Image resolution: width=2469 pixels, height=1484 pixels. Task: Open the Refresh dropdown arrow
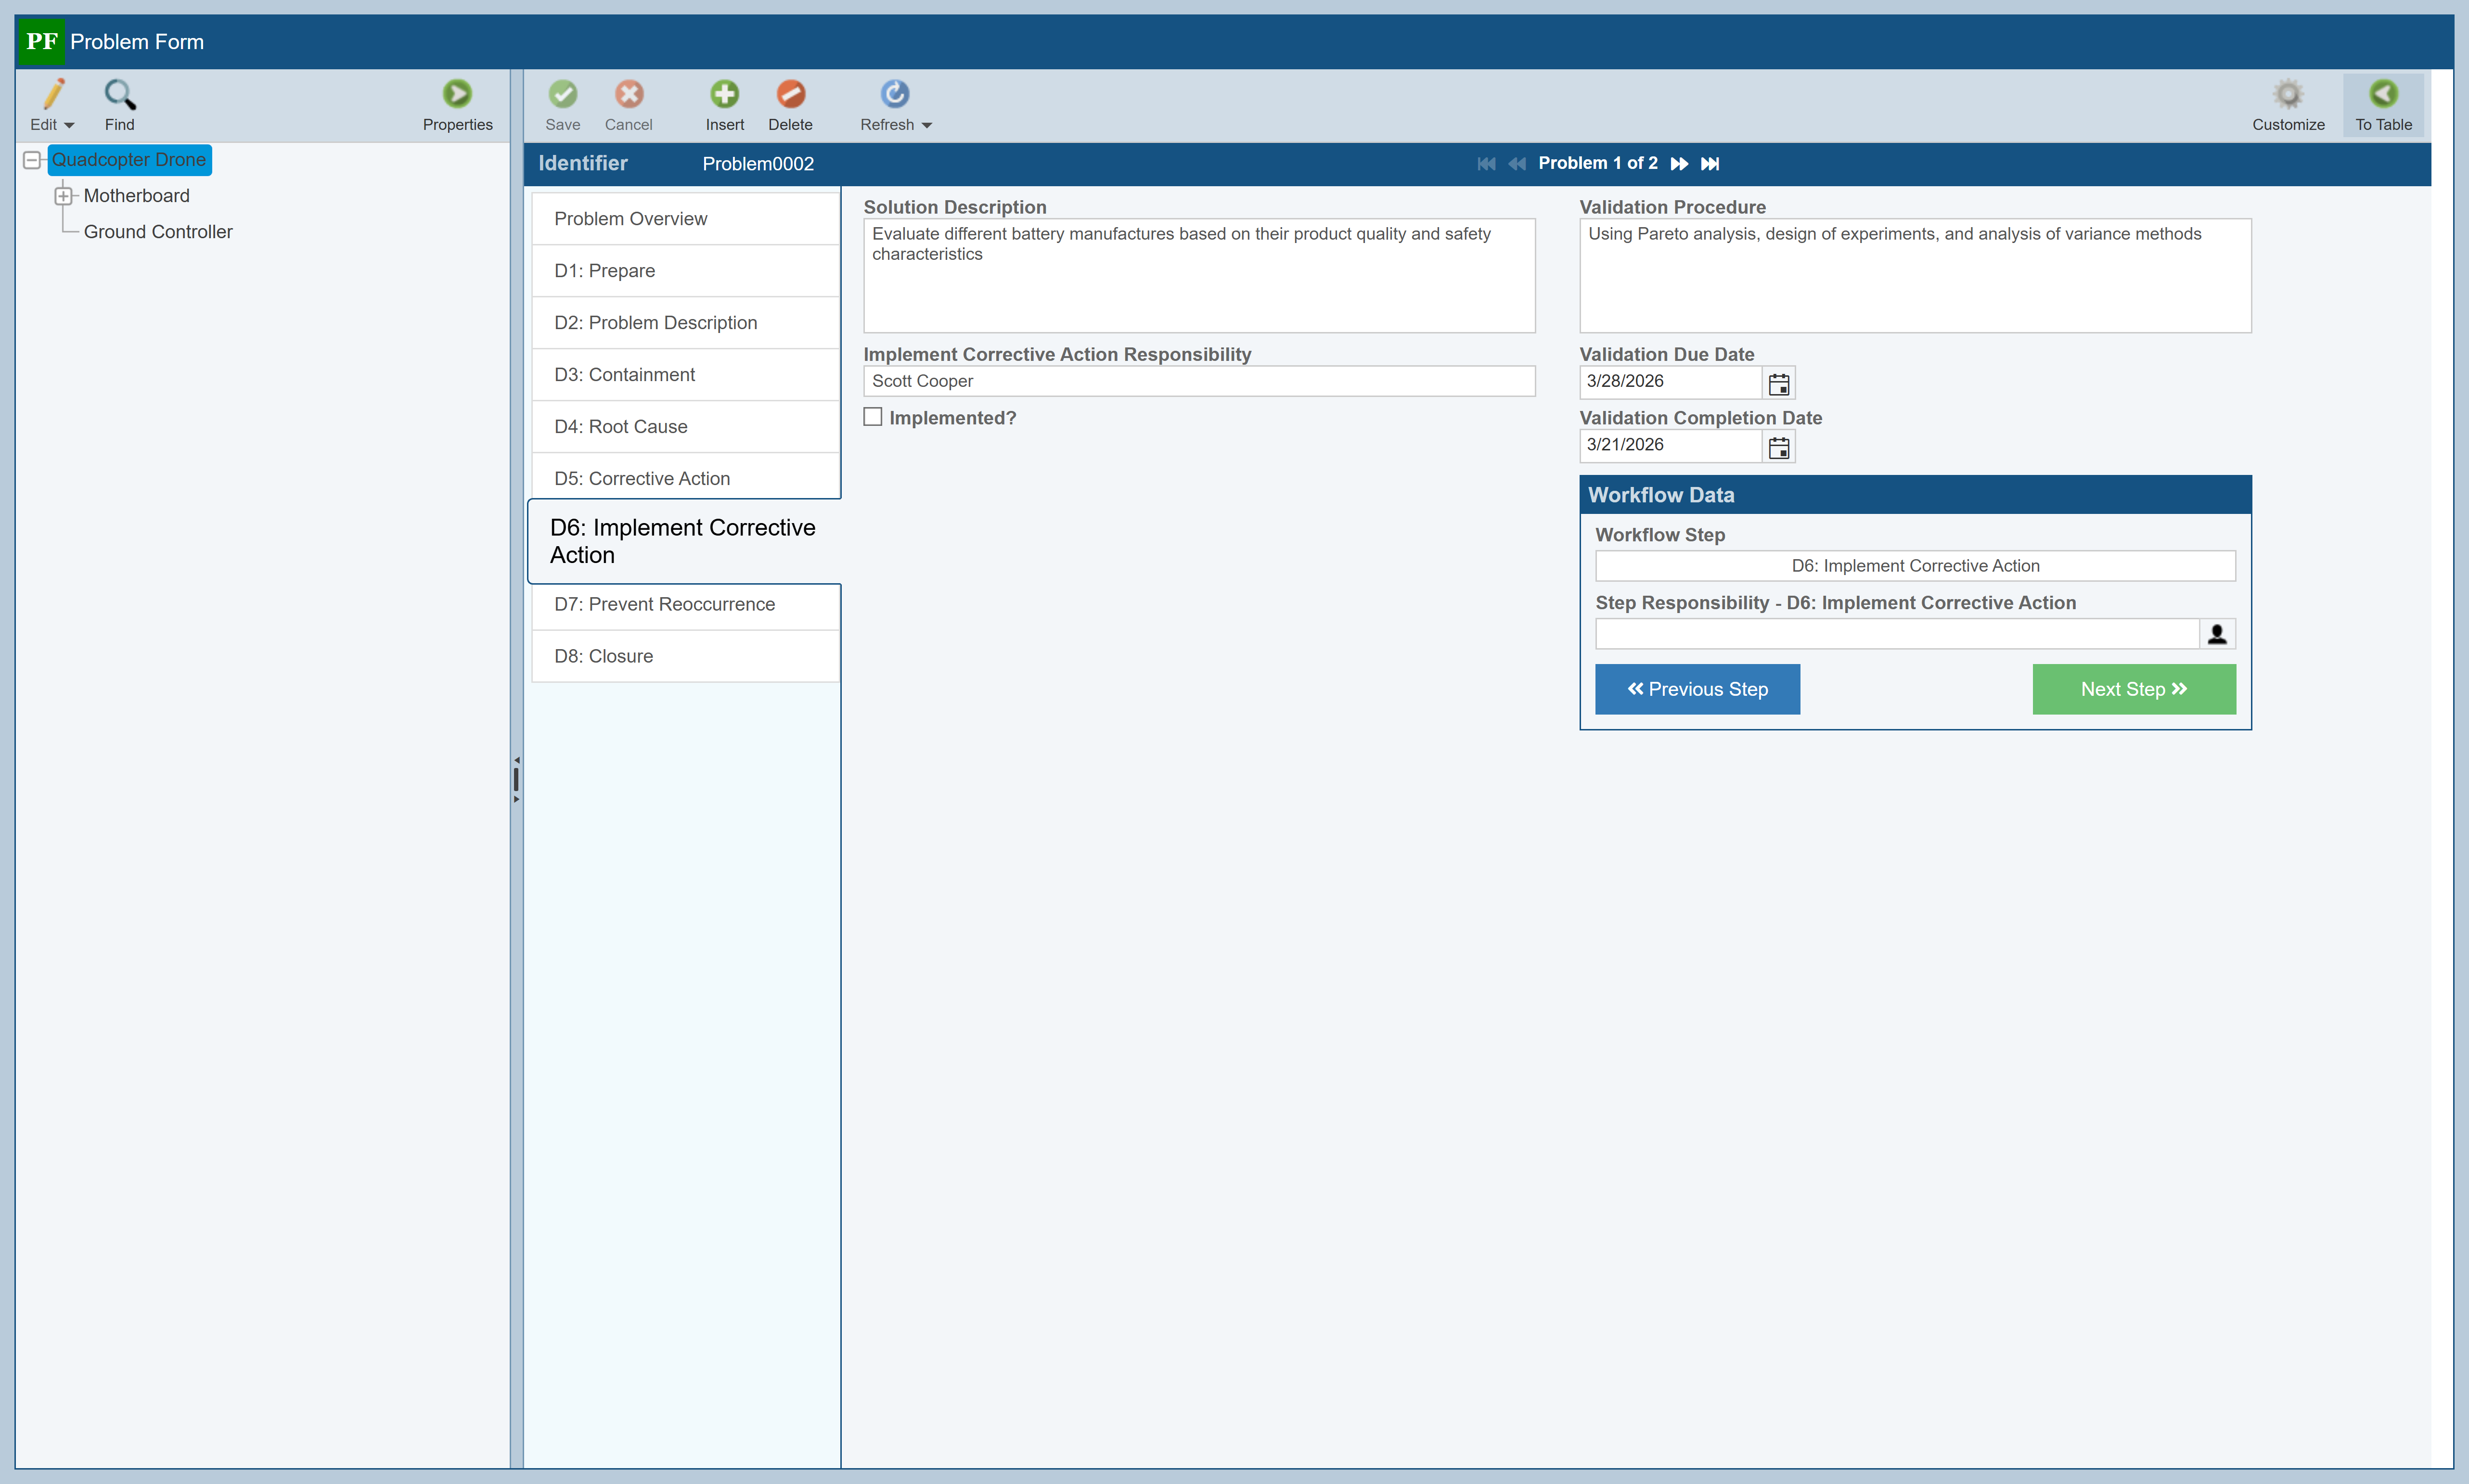coord(927,126)
